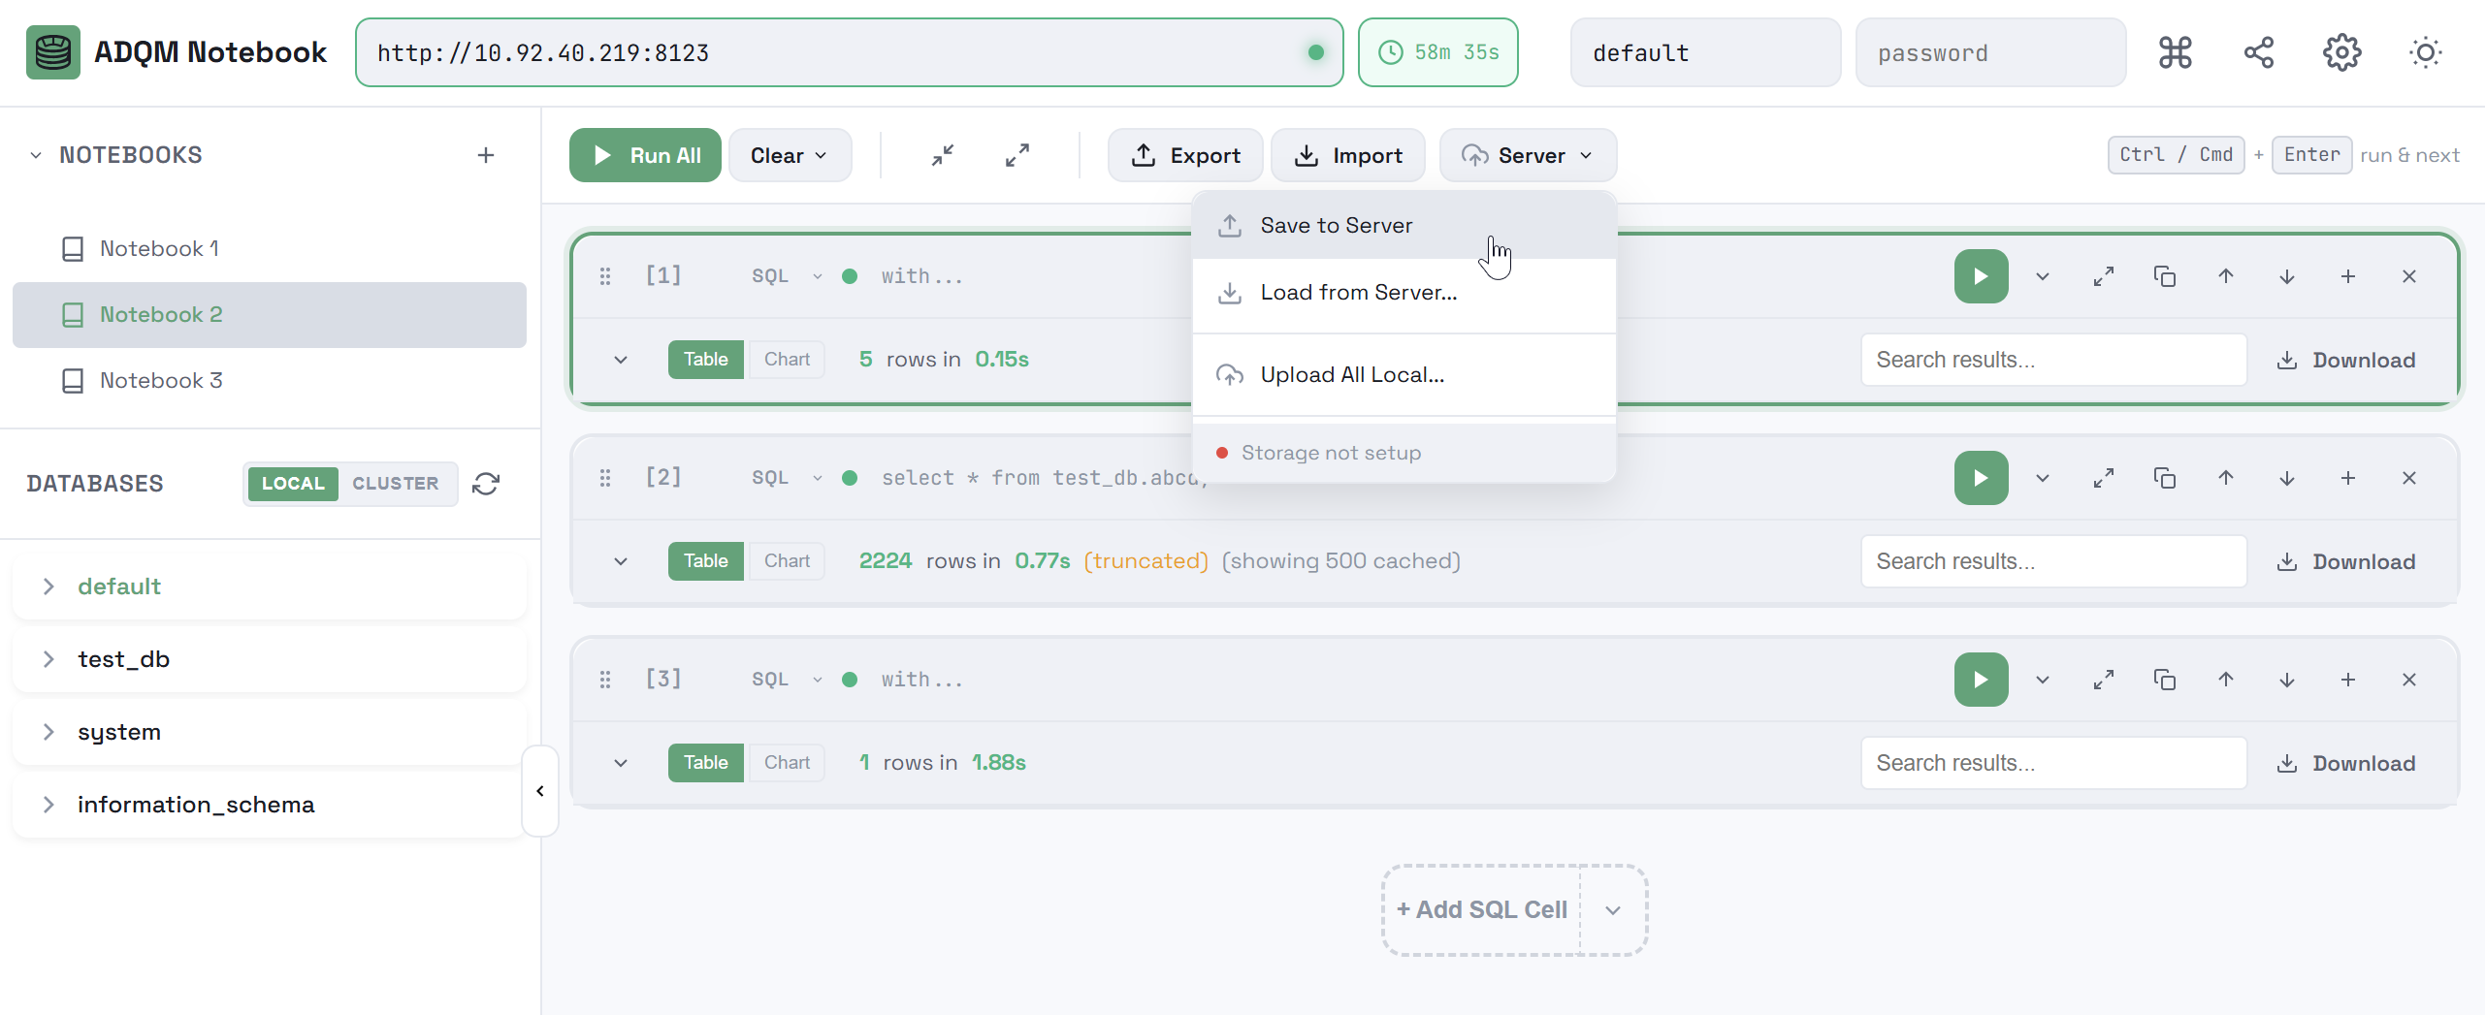2485x1015 pixels.
Task: Select Load from Server menu option
Action: tap(1358, 293)
